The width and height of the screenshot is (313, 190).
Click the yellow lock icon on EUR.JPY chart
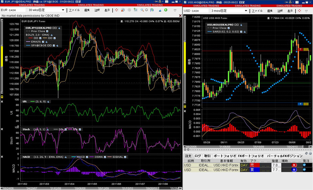pos(2,97)
